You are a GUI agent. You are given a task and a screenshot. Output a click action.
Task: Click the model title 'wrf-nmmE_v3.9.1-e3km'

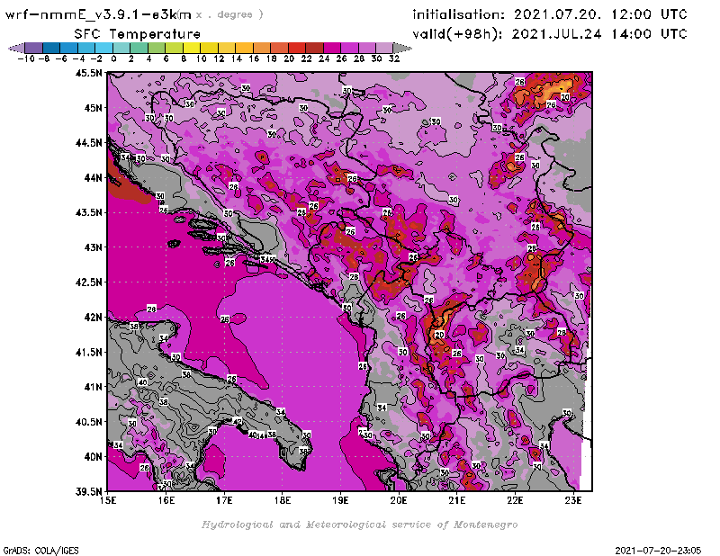coord(98,14)
